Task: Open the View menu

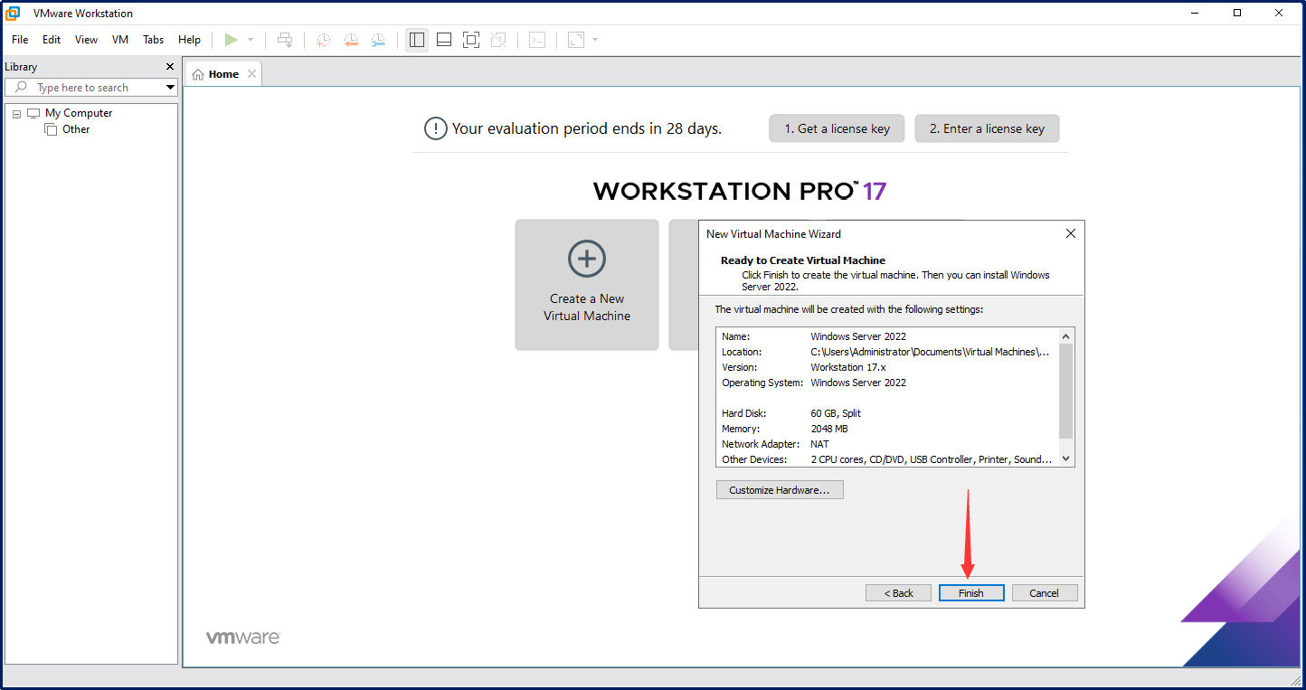Action: pos(86,40)
